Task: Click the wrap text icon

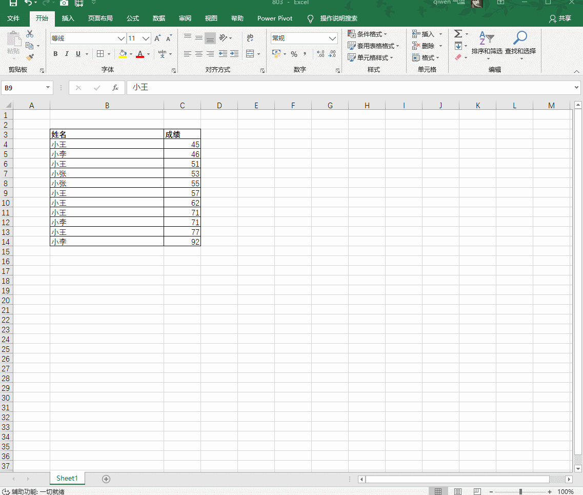Action: [250, 38]
